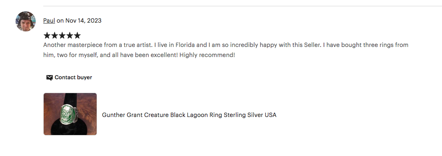Screen dimensions: 442x156
Task: Click the third rating star
Action: pos(62,36)
